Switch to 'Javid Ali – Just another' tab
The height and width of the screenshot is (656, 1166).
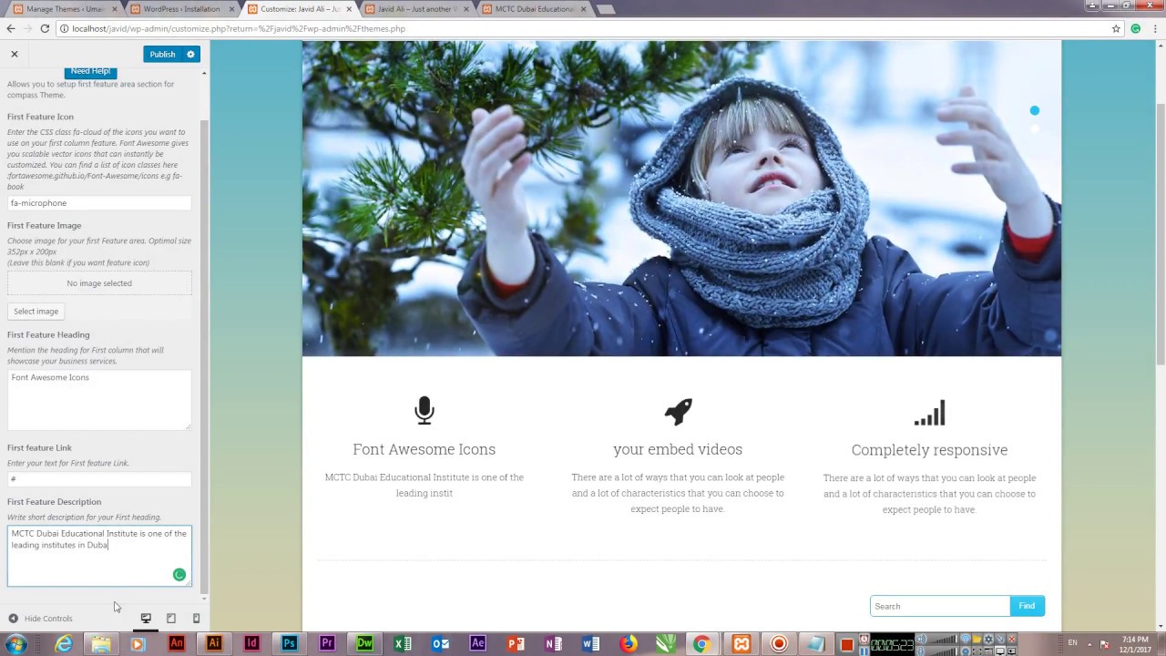tap(416, 9)
